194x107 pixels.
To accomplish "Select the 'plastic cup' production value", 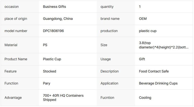I will pyautogui.click(x=148, y=31).
